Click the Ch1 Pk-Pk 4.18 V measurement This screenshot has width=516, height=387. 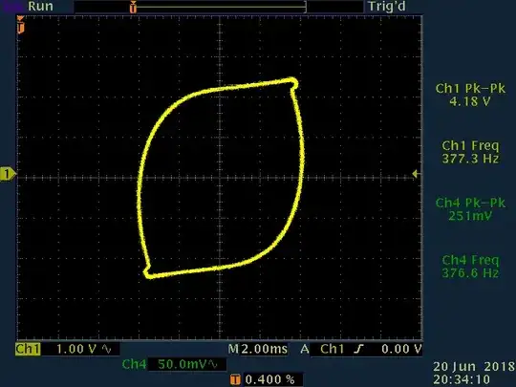(470, 95)
